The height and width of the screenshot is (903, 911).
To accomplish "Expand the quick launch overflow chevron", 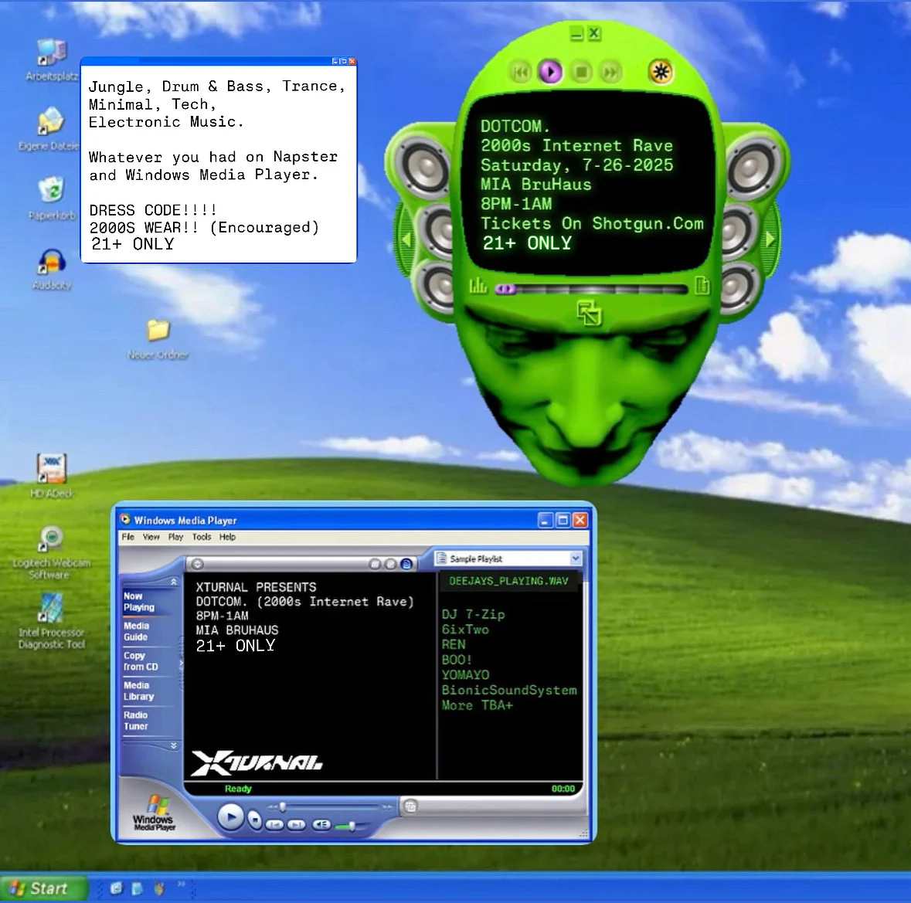I will [x=182, y=884].
